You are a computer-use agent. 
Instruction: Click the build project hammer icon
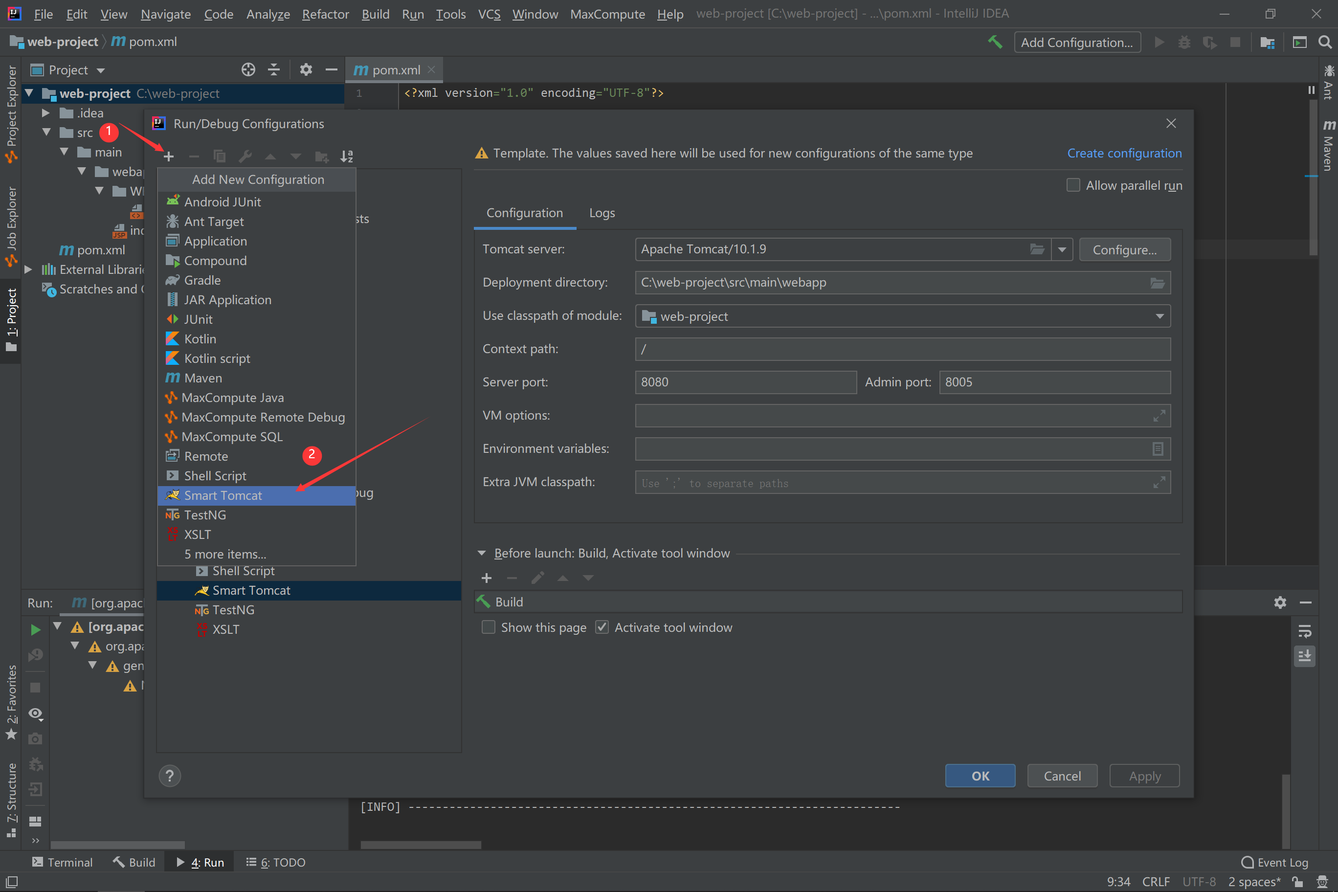coord(995,42)
